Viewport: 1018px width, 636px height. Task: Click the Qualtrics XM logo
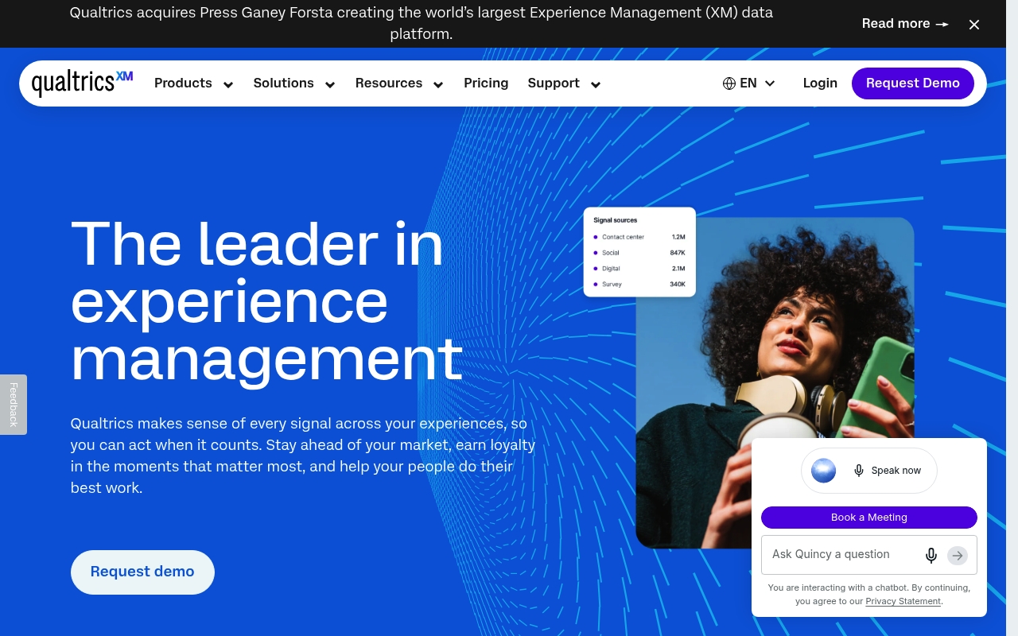[x=82, y=83]
